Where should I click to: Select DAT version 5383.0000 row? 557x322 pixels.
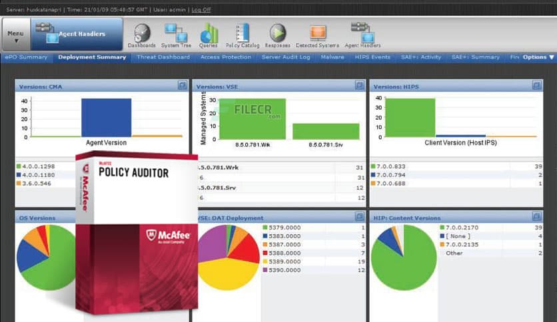[314, 236]
